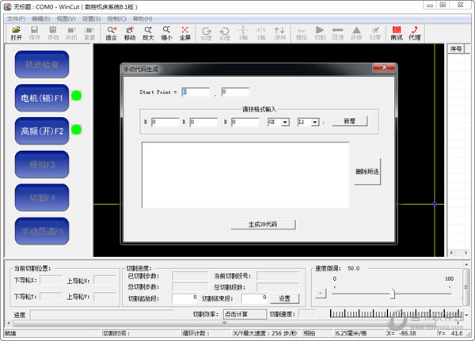Viewport: 475px width, 341px height.
Task: Click the 存档 (Archive) toolbar icon
Action: pos(53,33)
